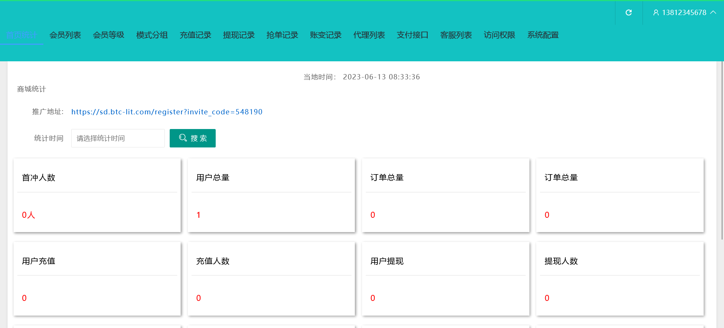This screenshot has height=328, width=724.
Task: Click the 请选择统计时间 date field
Action: click(118, 138)
